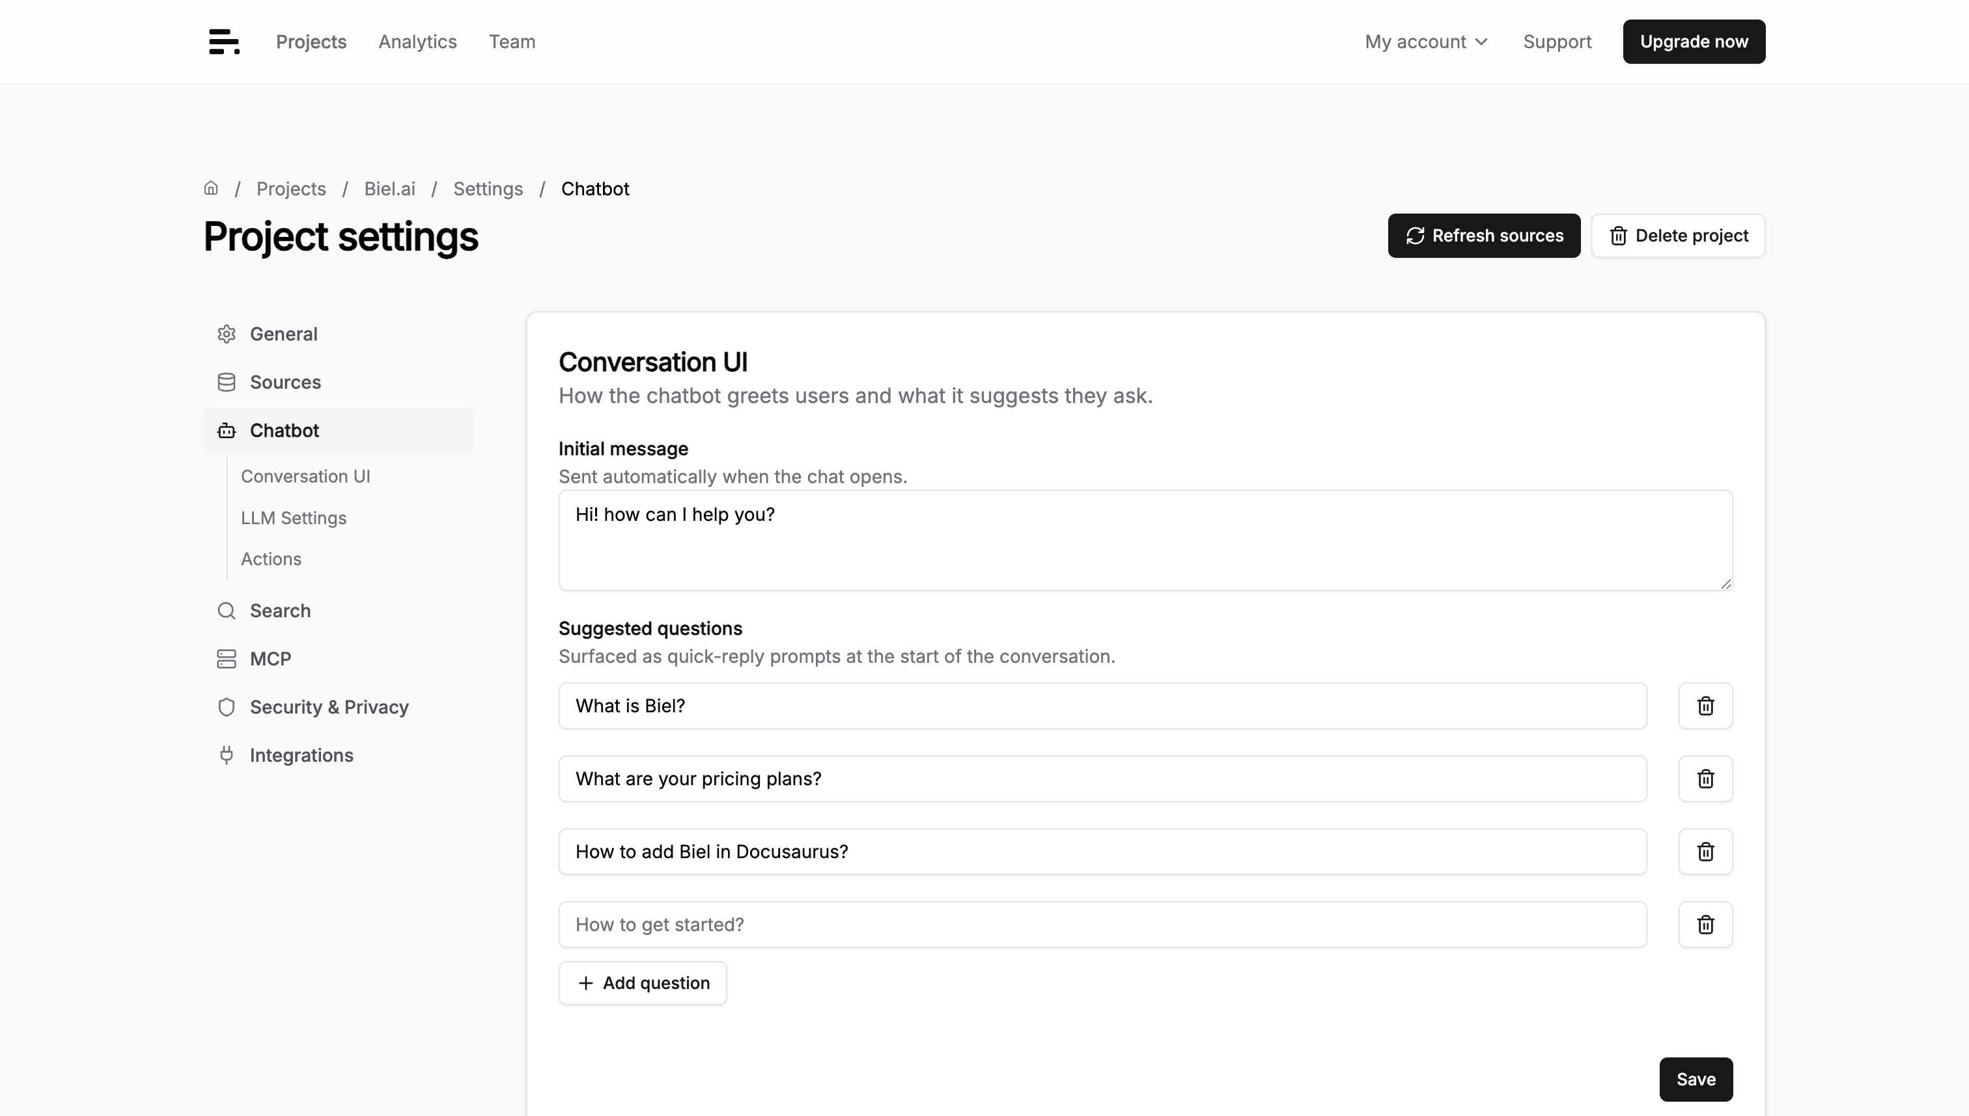1969x1116 pixels.
Task: Select Conversation UI sub-item in sidebar
Action: pyautogui.click(x=306, y=477)
